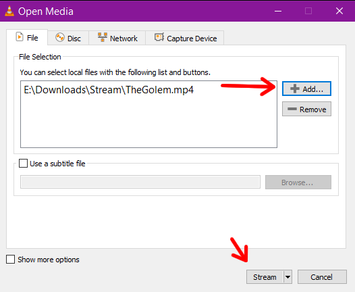Minimize the Open Media window

coord(278,11)
